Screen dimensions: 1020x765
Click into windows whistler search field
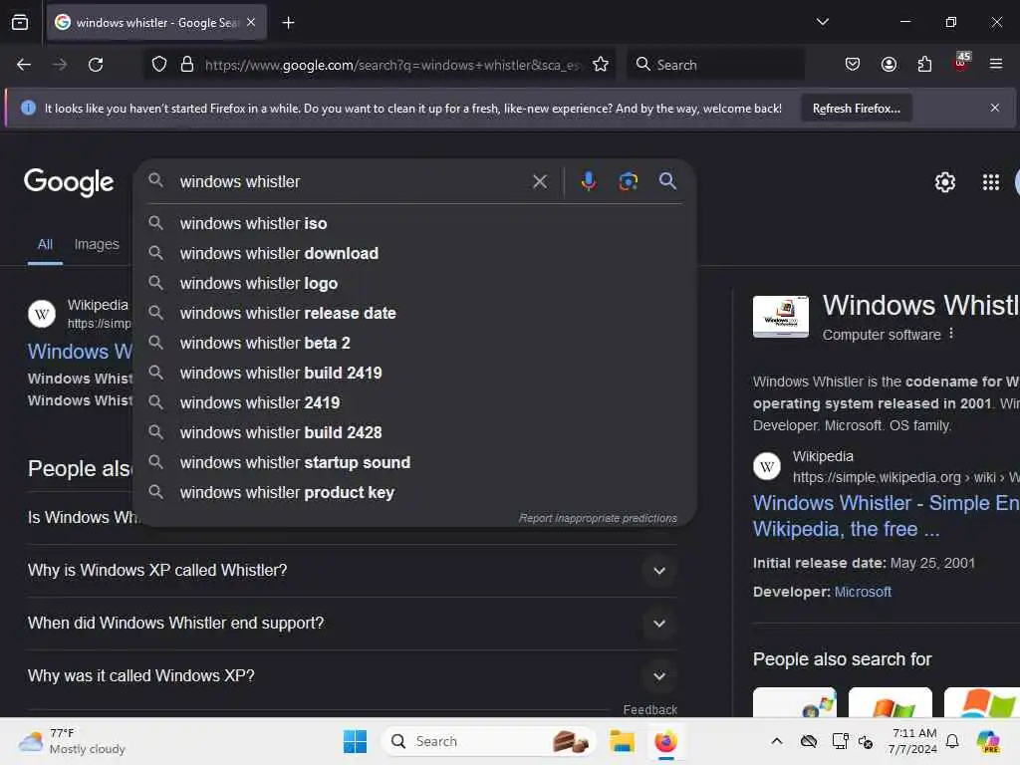pos(352,181)
